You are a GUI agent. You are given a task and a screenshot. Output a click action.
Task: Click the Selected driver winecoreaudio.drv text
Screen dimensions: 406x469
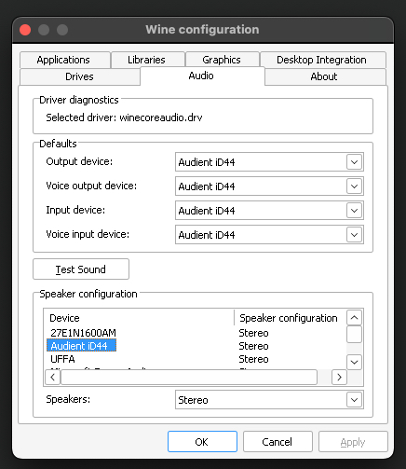point(124,117)
